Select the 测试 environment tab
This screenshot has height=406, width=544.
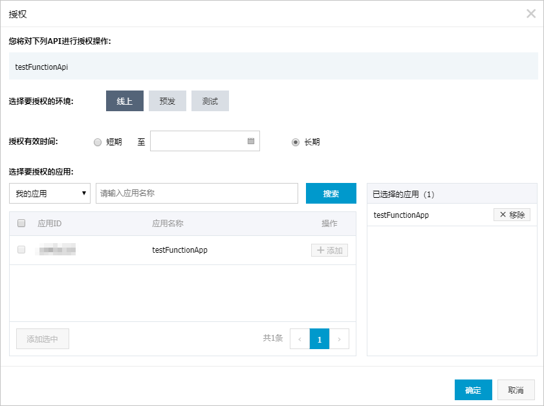210,101
